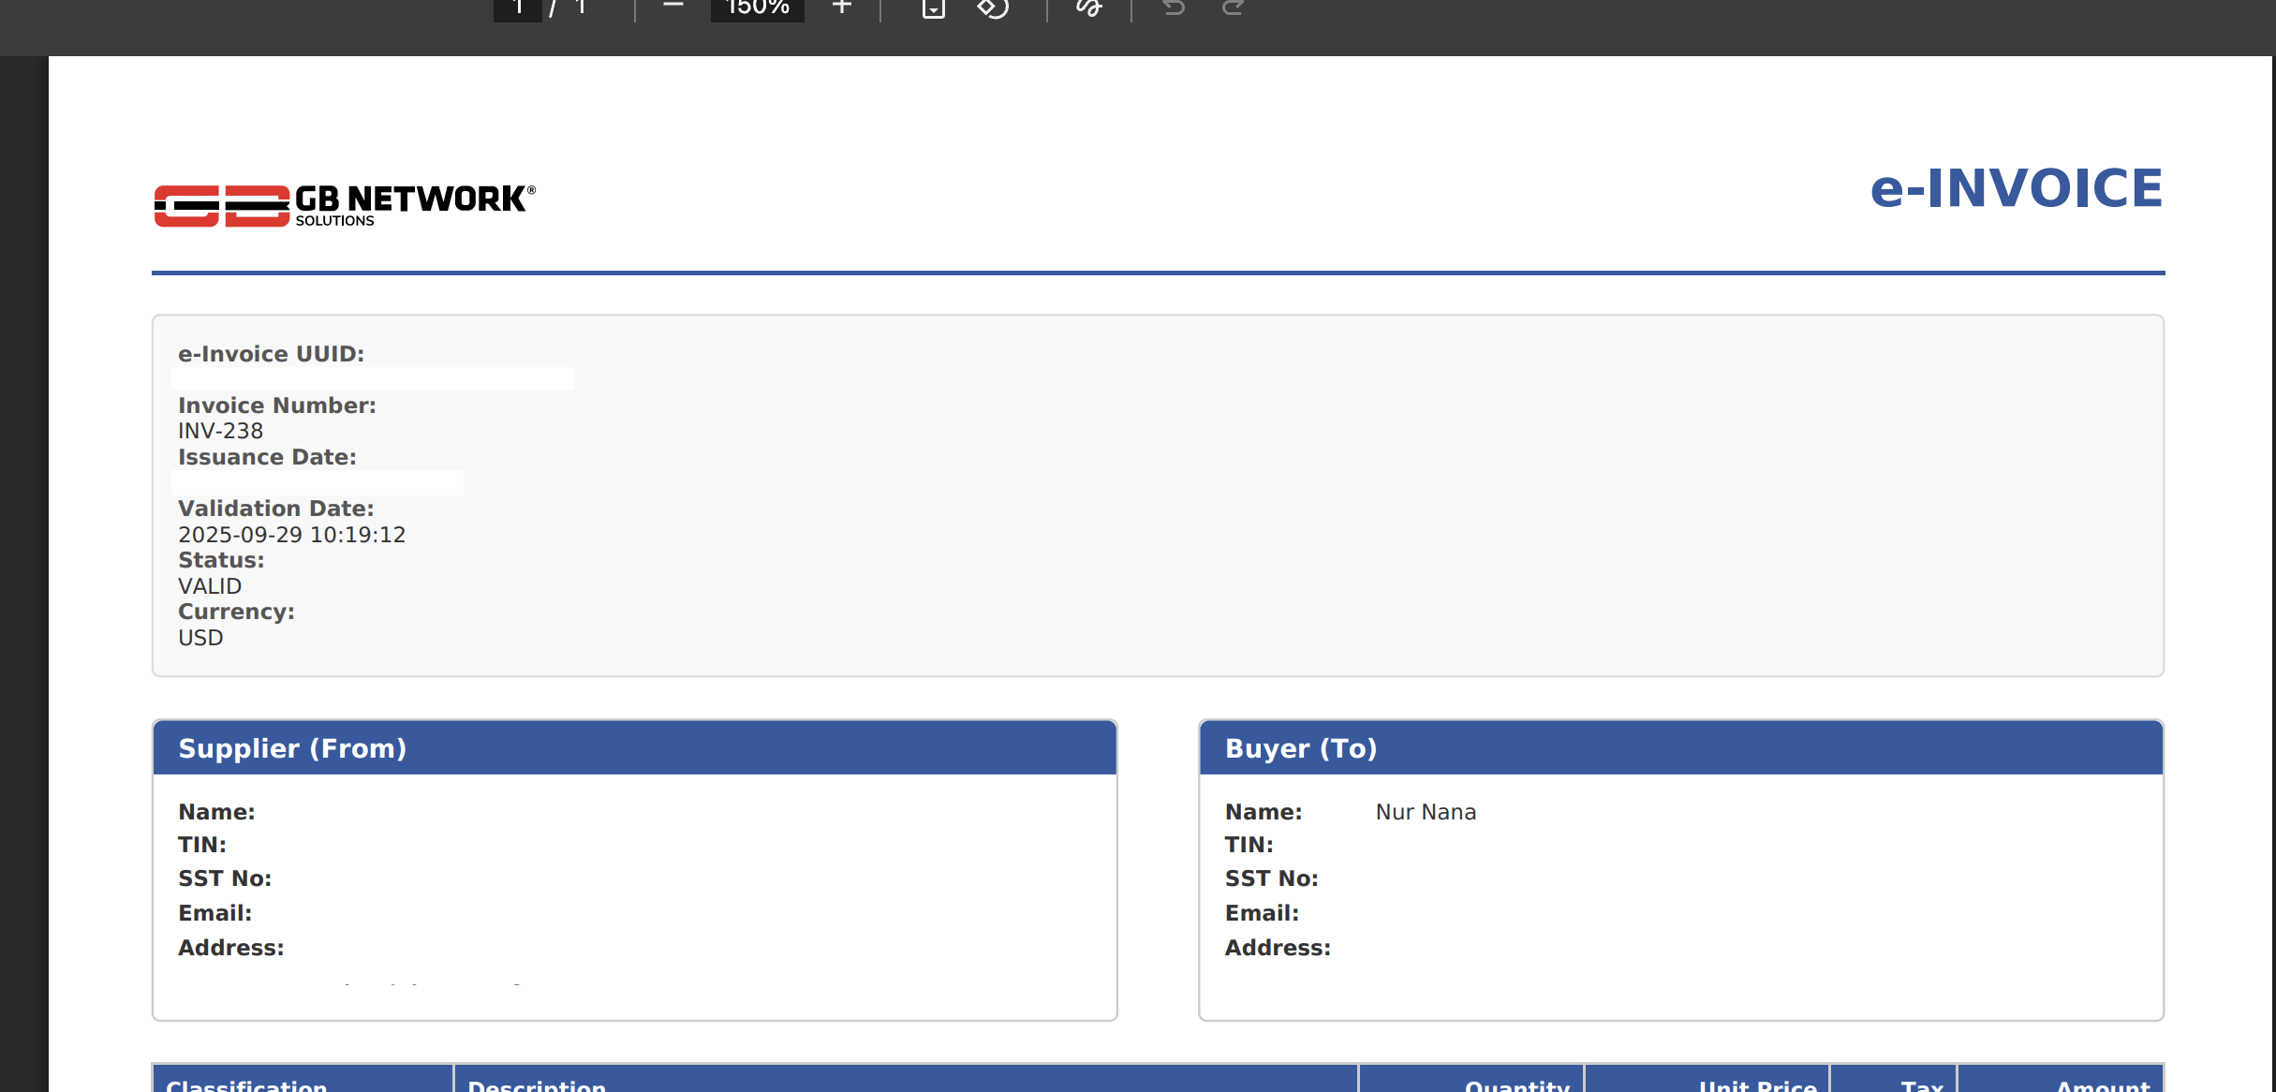Screen dimensions: 2276x1092
Task: Click the Description column header
Action: (537, 1085)
